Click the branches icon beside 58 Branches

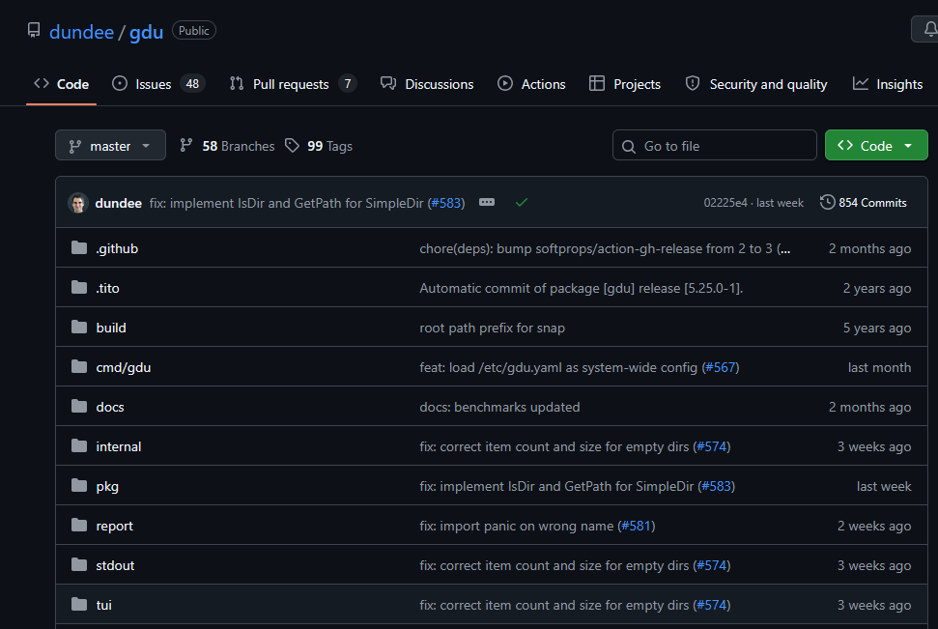186,146
